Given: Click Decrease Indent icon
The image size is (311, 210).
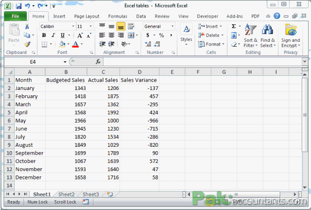Looking at the screenshot, I should point(102,44).
